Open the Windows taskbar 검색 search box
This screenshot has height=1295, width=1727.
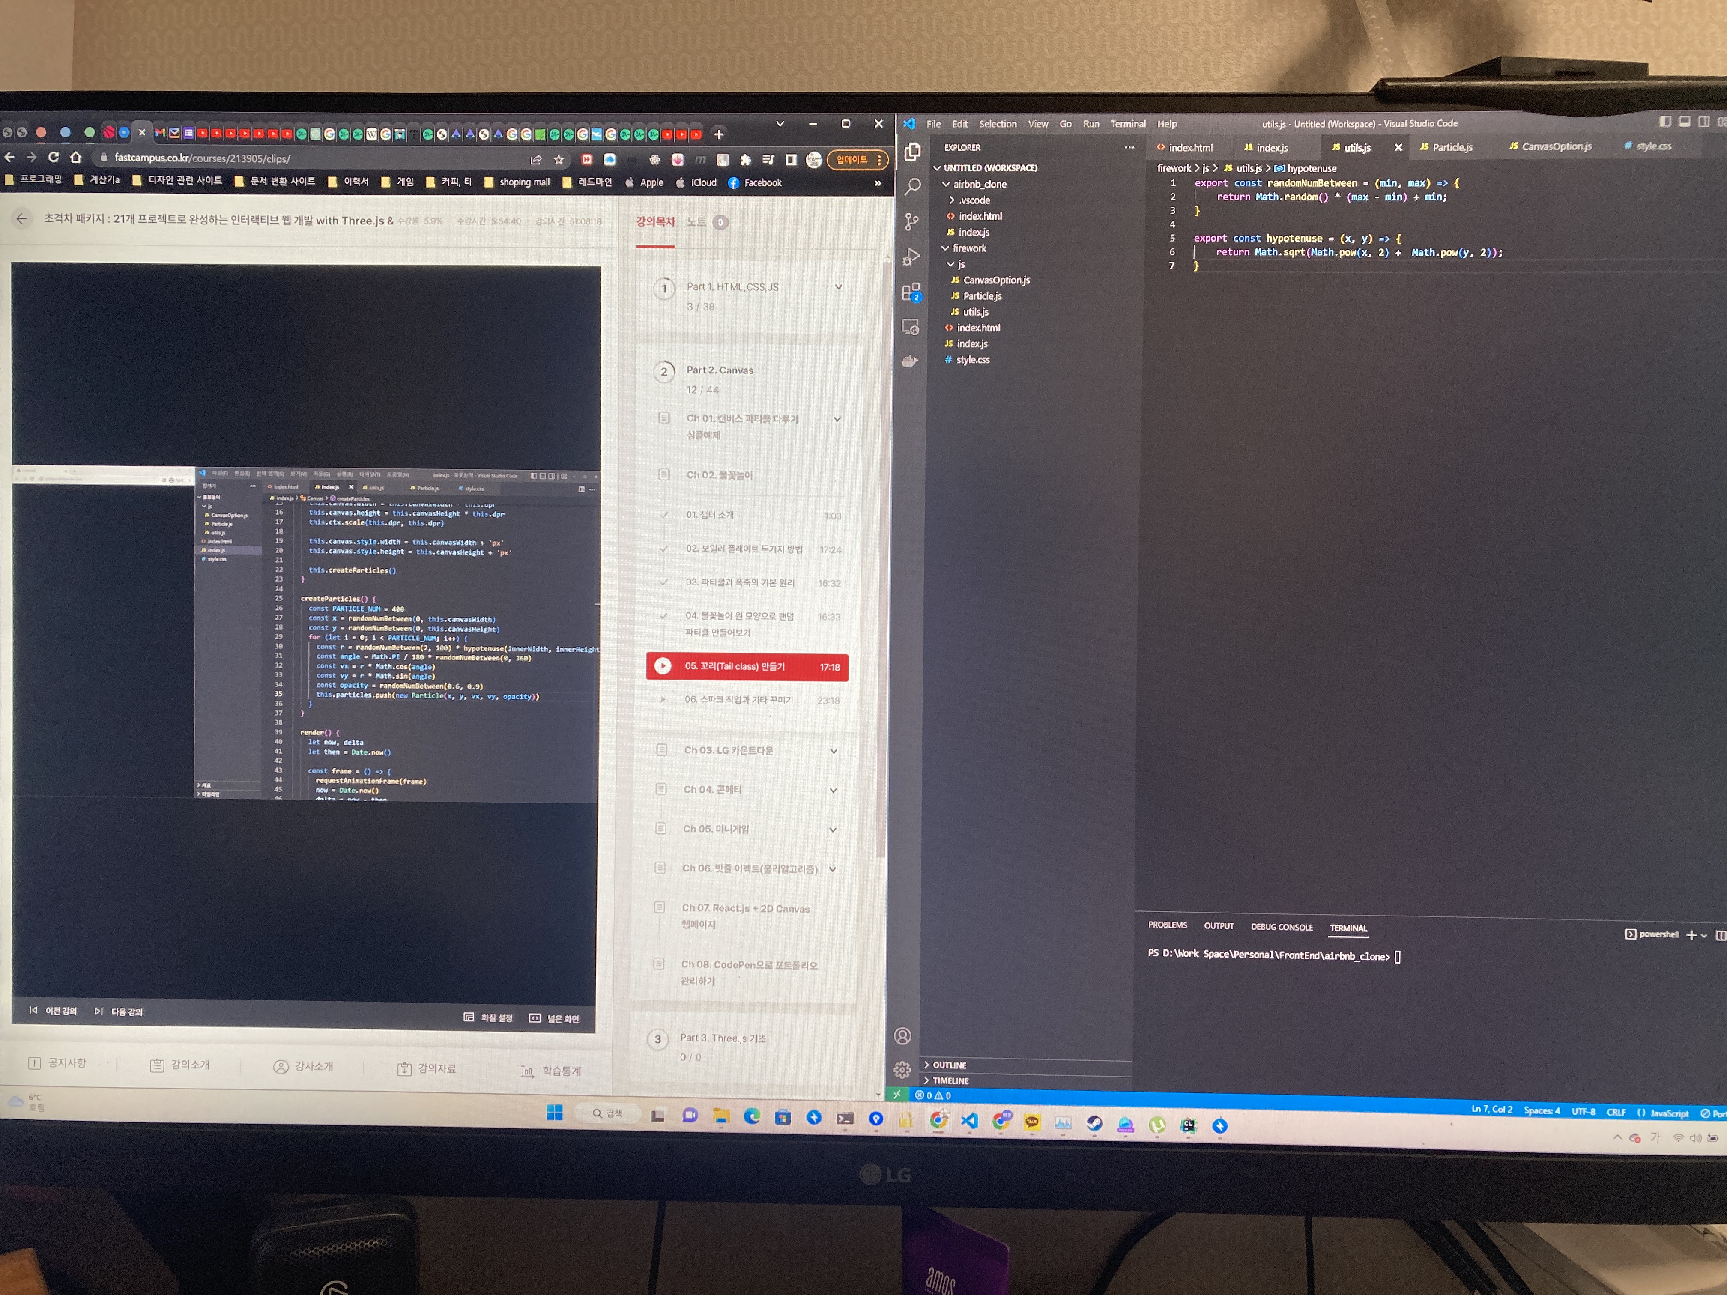click(607, 1113)
